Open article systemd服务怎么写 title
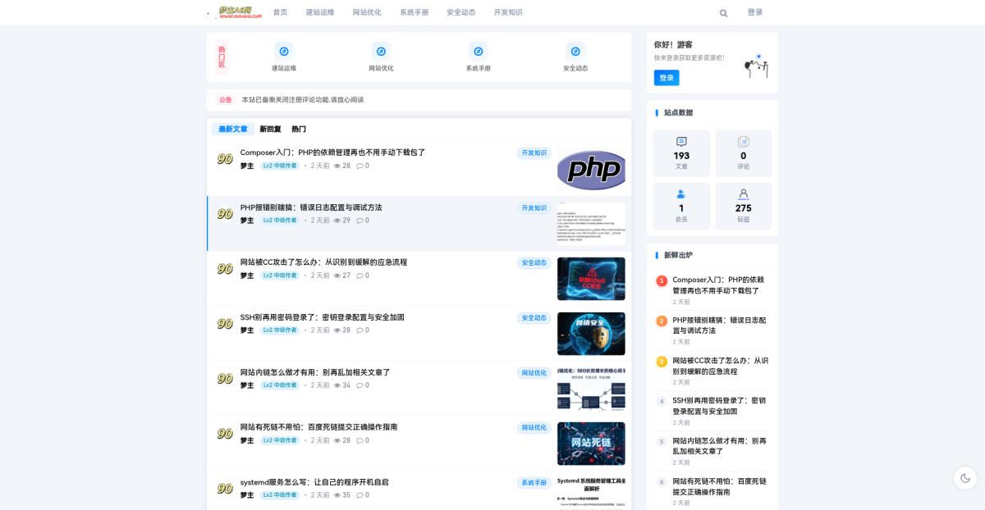Image resolution: width=985 pixels, height=510 pixels. pyautogui.click(x=314, y=482)
